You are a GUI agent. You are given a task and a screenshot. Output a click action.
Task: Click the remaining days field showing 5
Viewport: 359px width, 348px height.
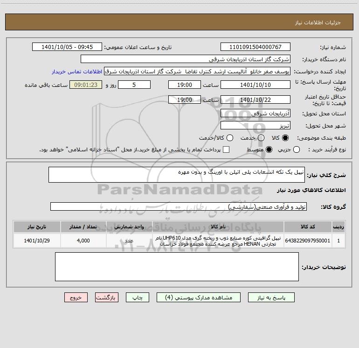134,85
